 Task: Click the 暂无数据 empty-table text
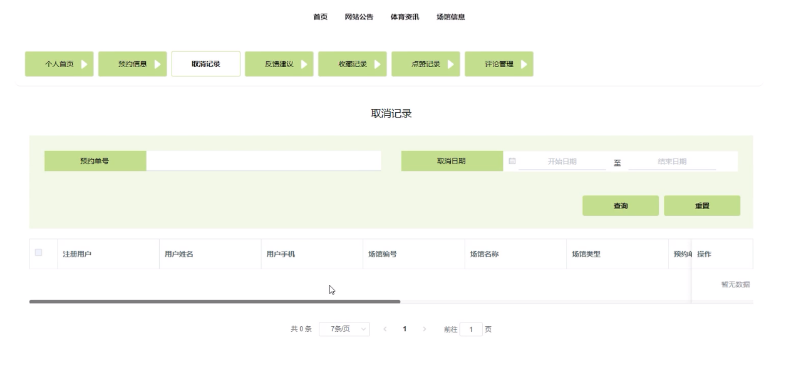coord(735,285)
